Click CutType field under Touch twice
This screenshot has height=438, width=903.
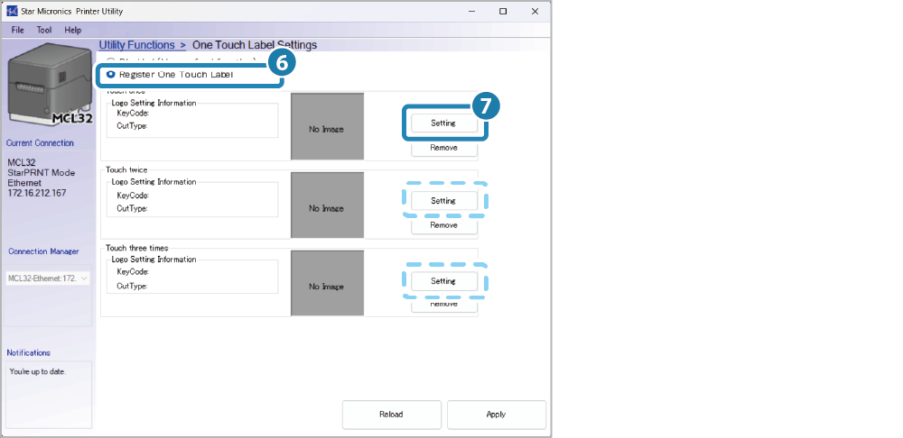point(133,209)
